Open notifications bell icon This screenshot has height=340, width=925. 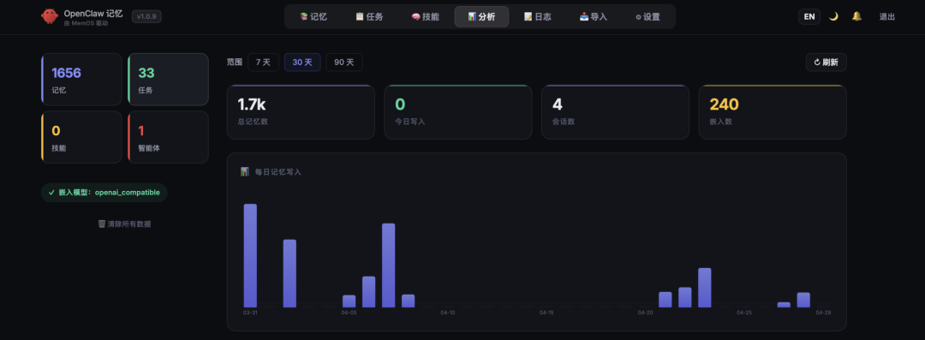point(856,16)
